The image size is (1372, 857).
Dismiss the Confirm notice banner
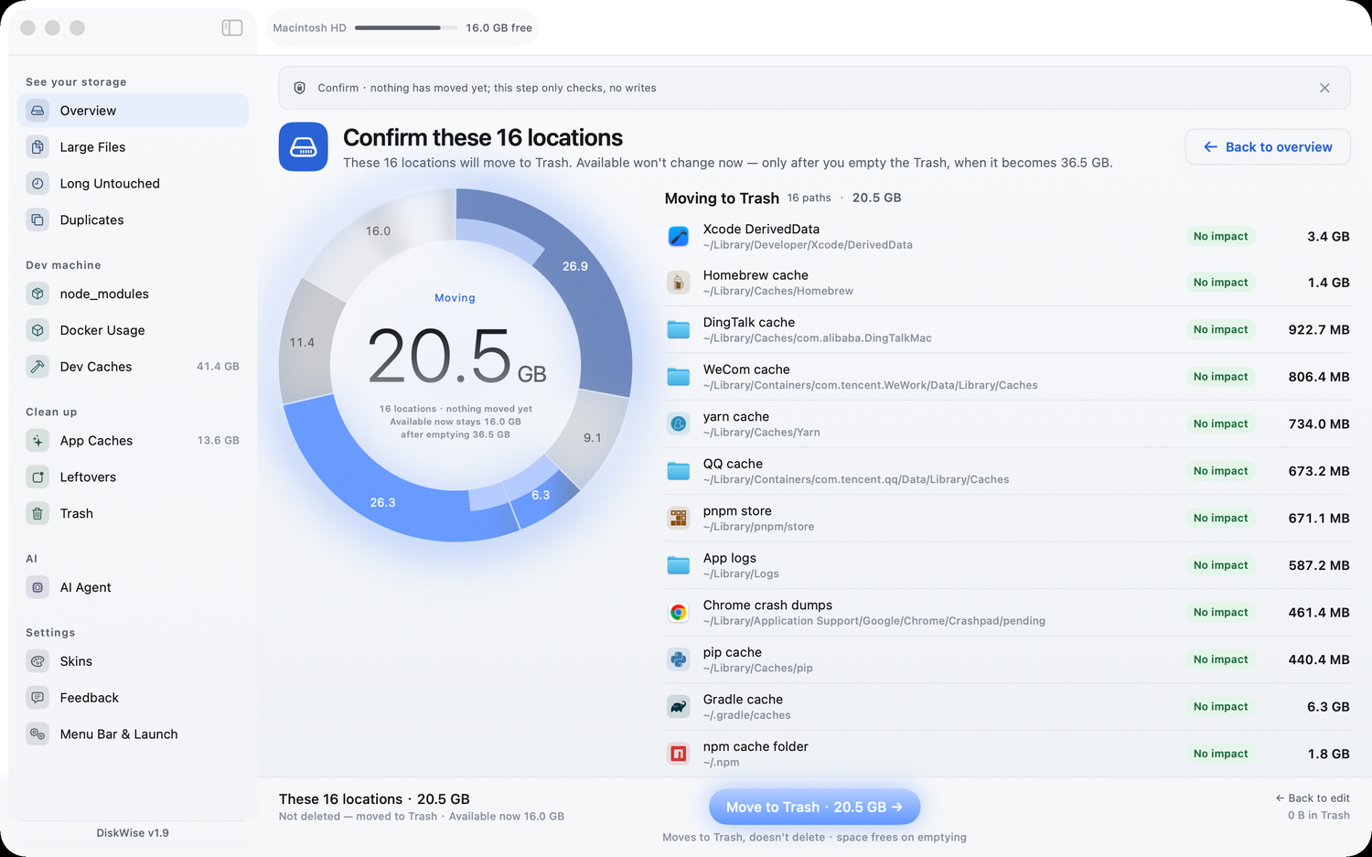[x=1324, y=88]
